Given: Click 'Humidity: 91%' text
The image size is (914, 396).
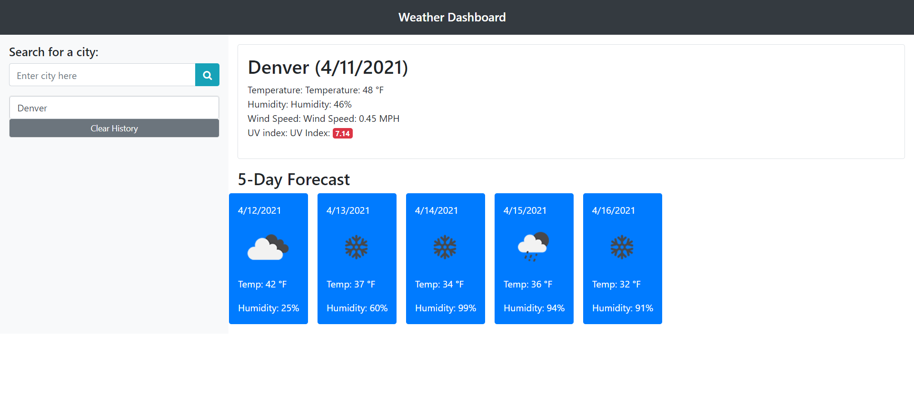Looking at the screenshot, I should (623, 308).
